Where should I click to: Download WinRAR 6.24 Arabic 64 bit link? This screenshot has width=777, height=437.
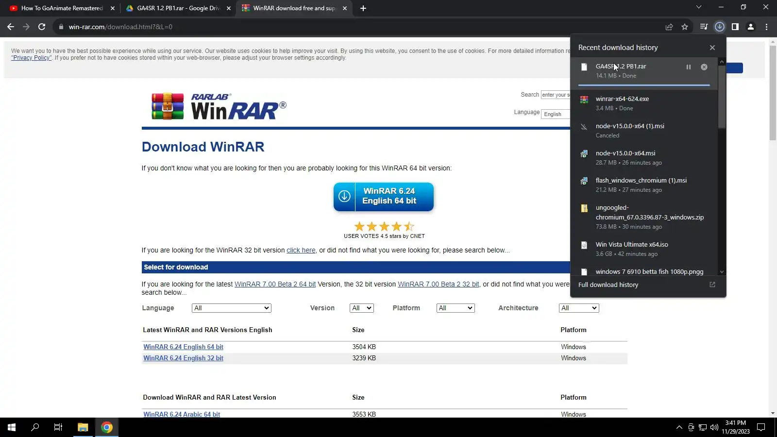tap(182, 414)
